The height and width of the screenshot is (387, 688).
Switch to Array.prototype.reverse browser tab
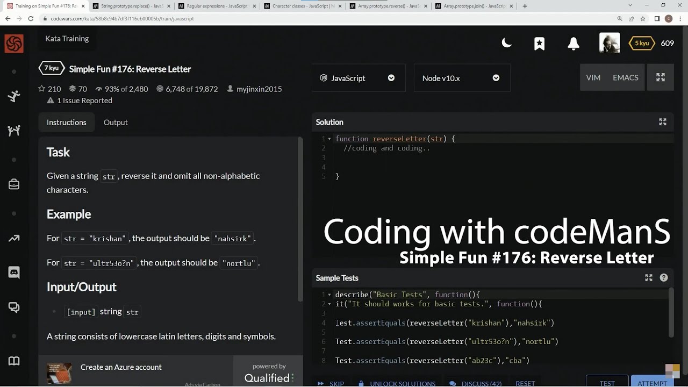(389, 6)
